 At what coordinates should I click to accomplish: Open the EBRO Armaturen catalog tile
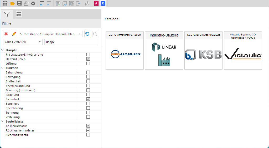click(x=125, y=51)
